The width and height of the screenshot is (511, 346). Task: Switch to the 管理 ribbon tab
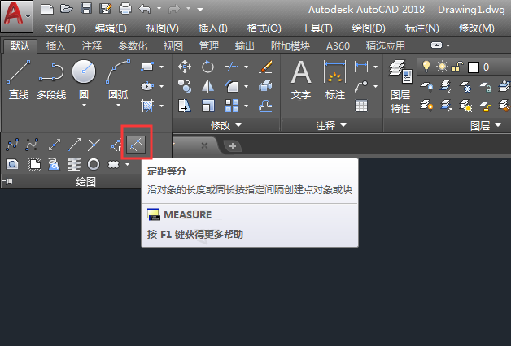pyautogui.click(x=209, y=45)
